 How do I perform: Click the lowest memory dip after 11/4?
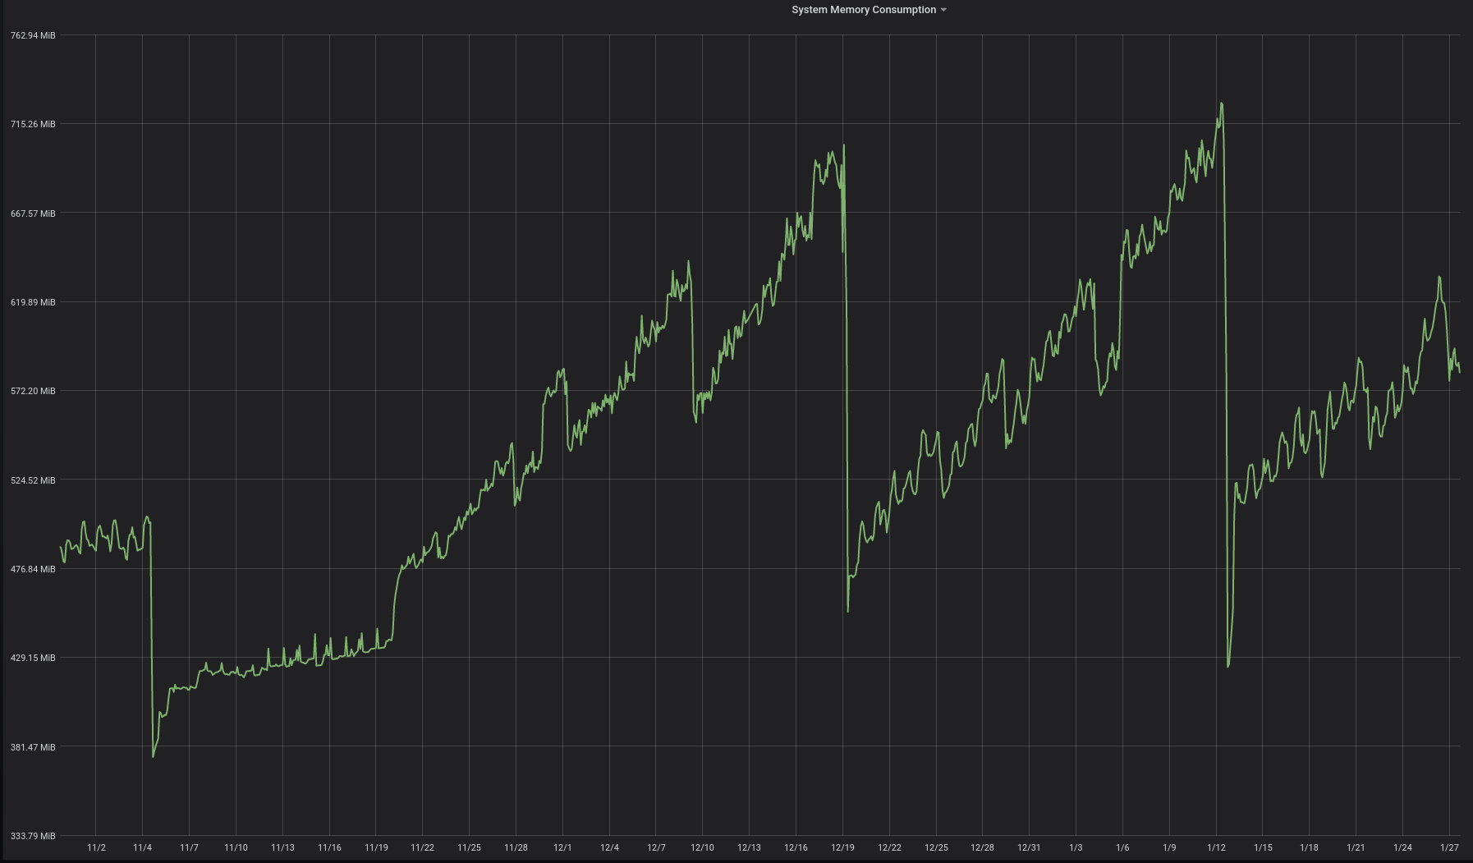point(153,756)
